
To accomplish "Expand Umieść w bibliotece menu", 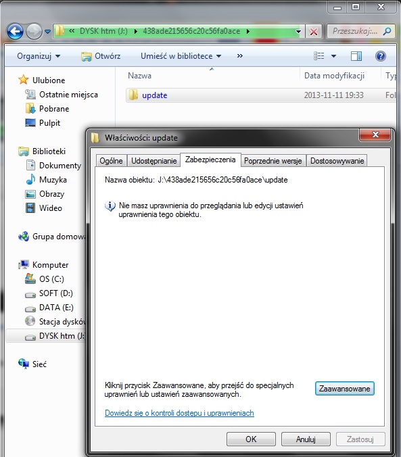I will (x=181, y=56).
